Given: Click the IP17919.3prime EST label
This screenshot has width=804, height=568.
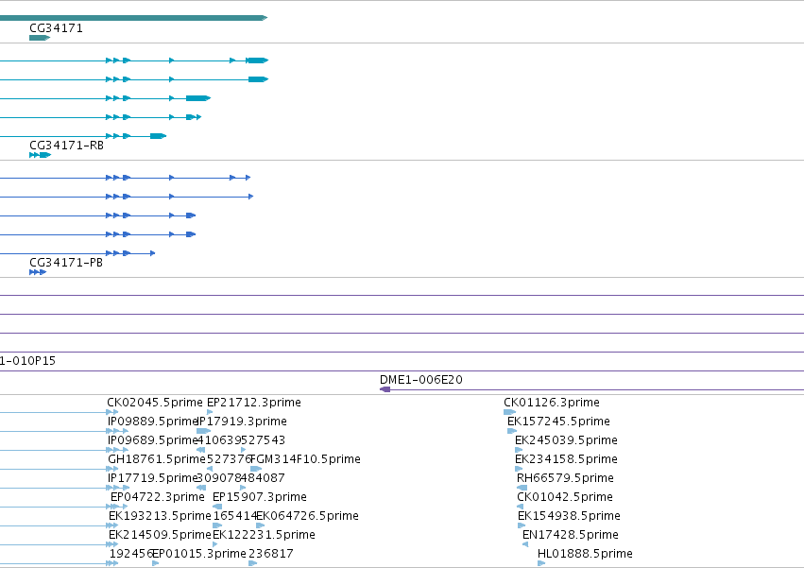Looking at the screenshot, I should 242,422.
